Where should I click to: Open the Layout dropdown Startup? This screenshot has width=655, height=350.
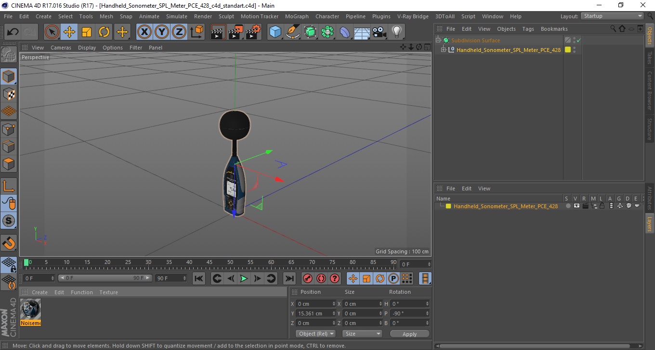tap(613, 16)
